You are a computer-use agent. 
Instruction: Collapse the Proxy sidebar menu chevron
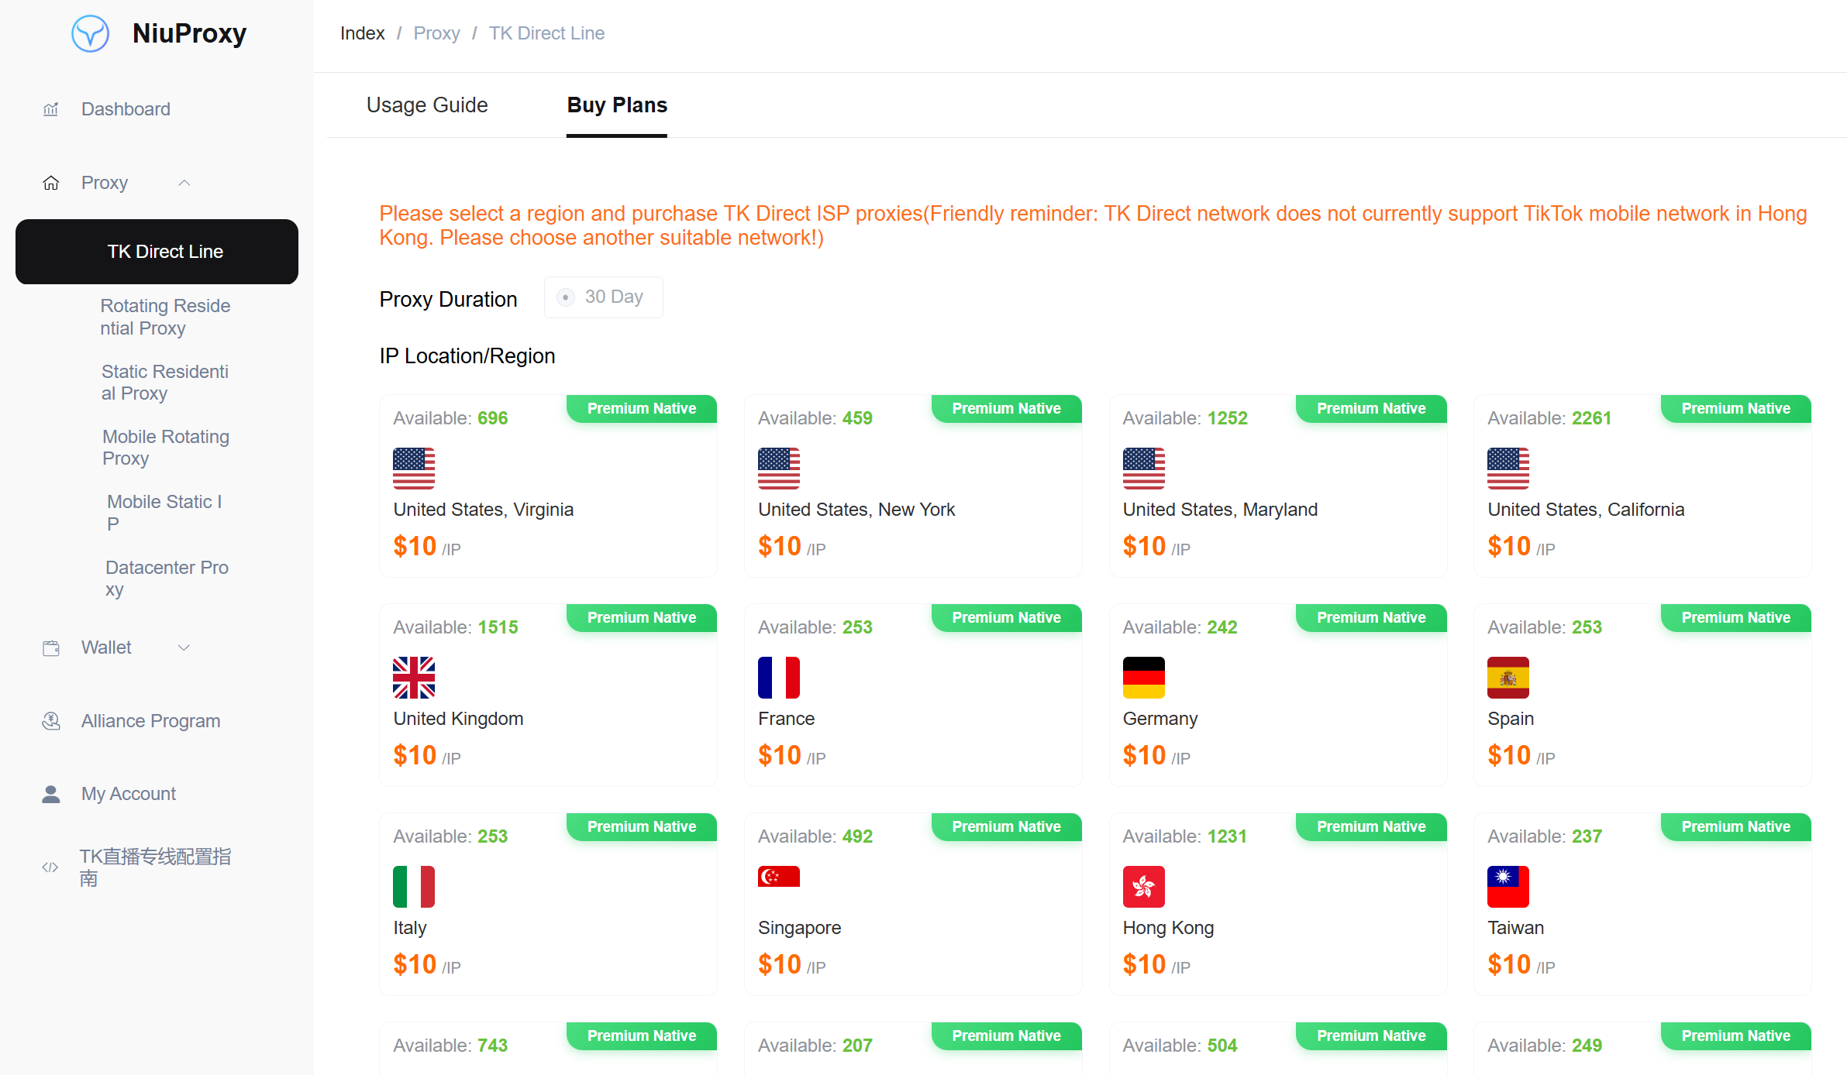tap(184, 183)
